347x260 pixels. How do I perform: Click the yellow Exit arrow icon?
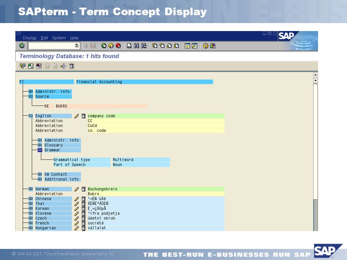pos(111,46)
